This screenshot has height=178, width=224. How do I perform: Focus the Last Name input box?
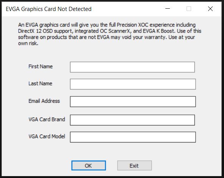[133, 84]
